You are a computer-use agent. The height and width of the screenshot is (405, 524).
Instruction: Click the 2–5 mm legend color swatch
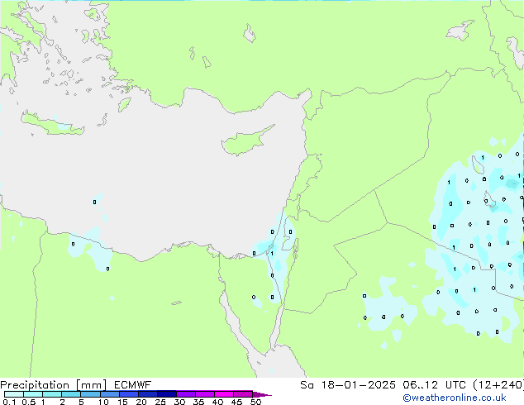click(71, 394)
